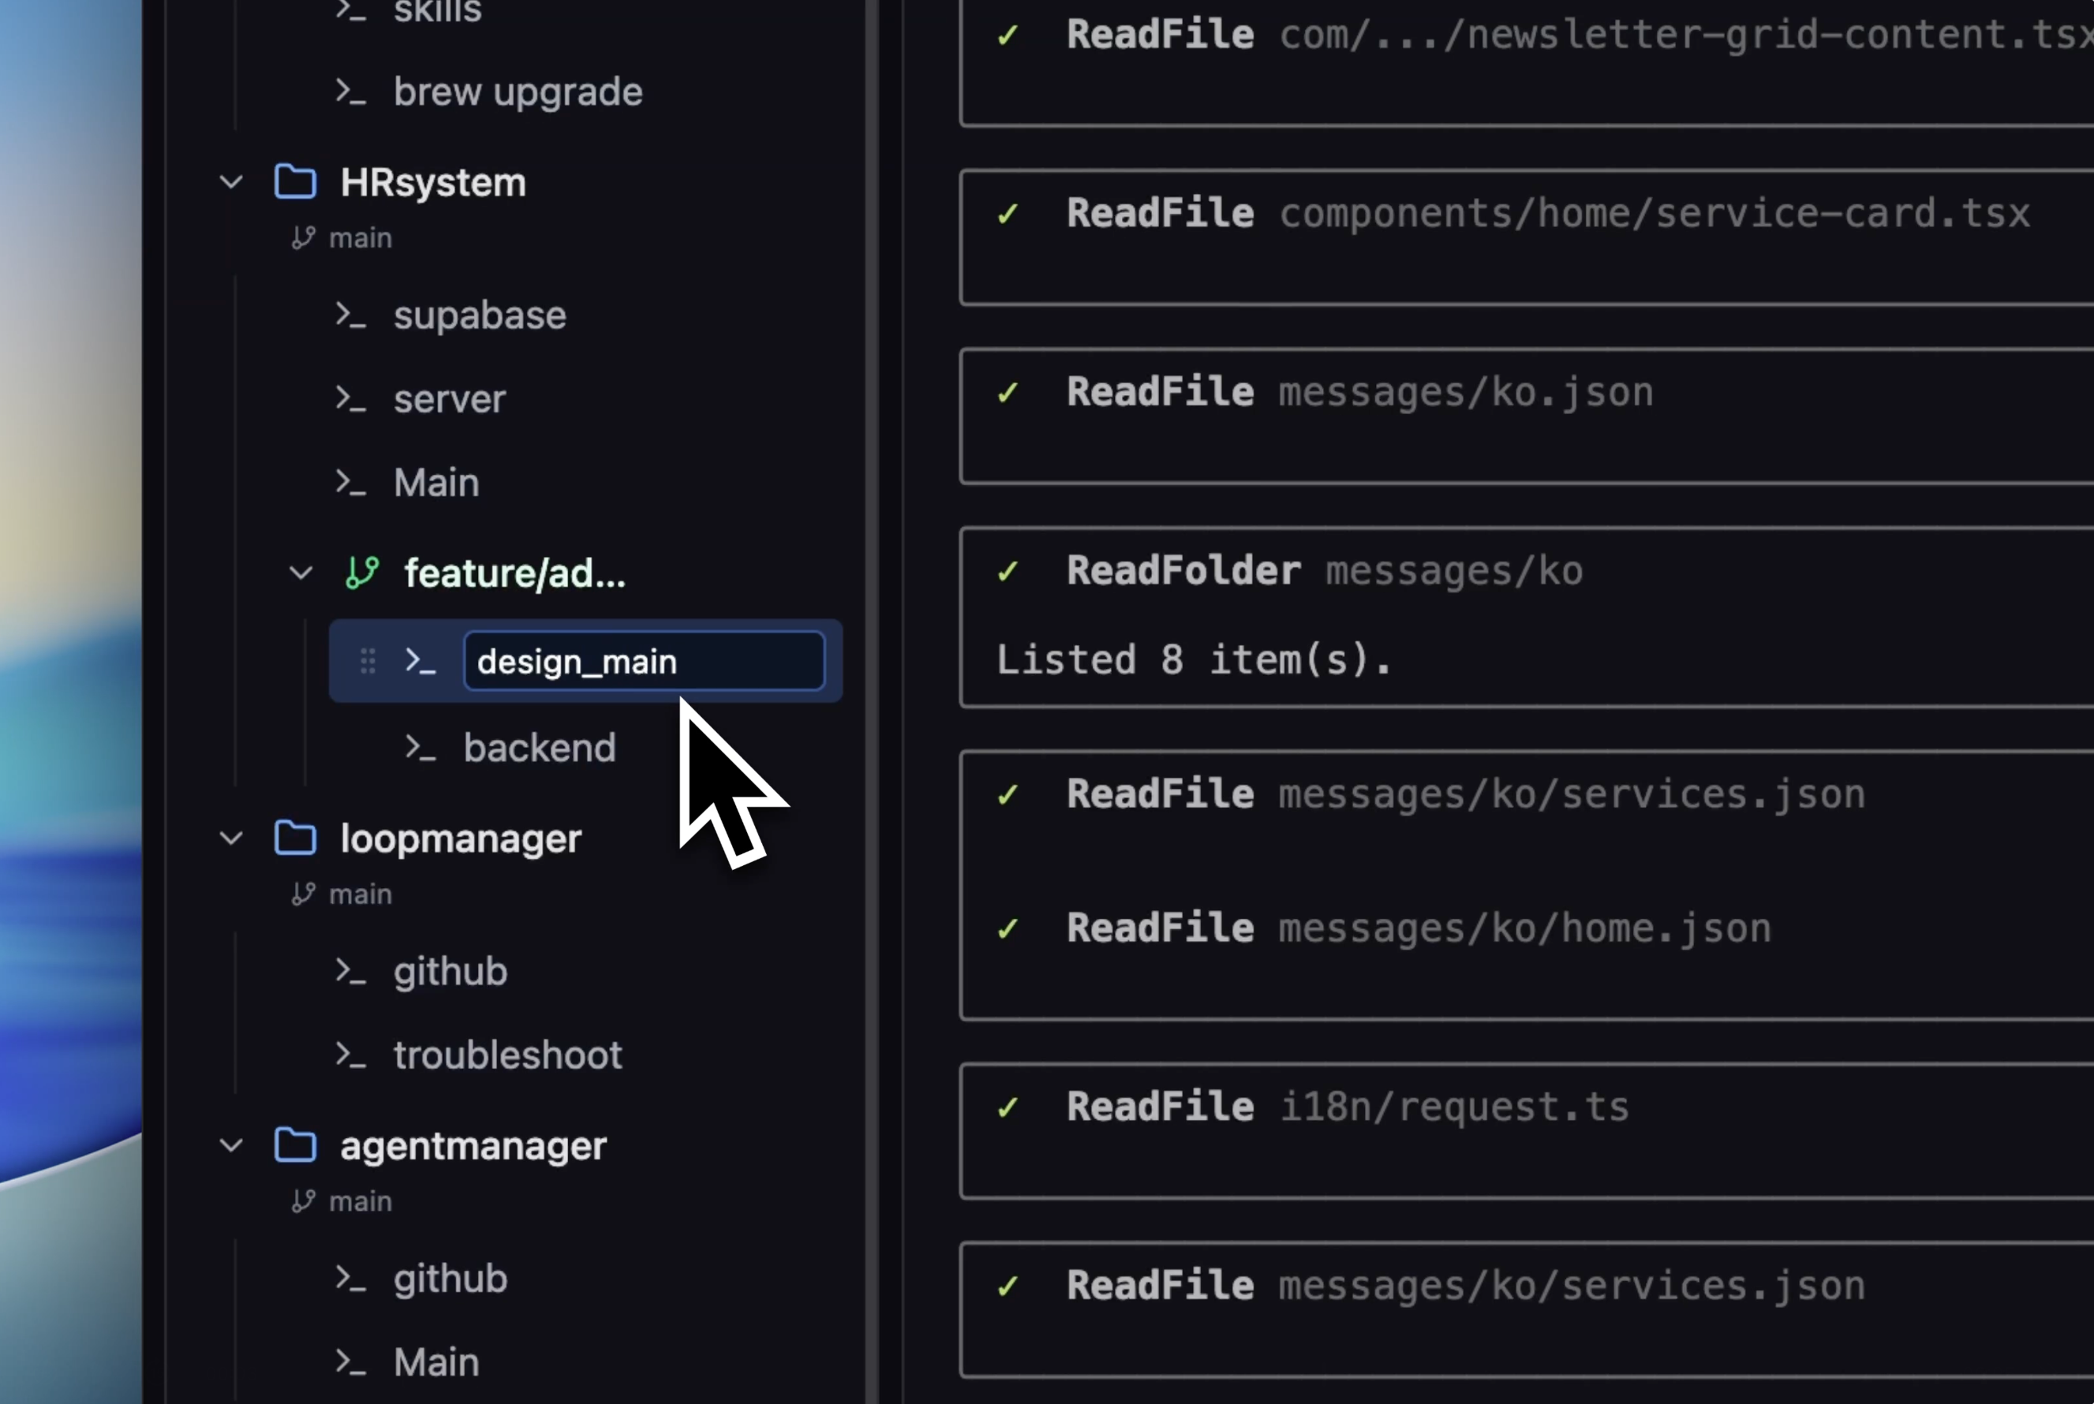Image resolution: width=2094 pixels, height=1404 pixels.
Task: Select the server terminal under HRsystem
Action: (449, 399)
